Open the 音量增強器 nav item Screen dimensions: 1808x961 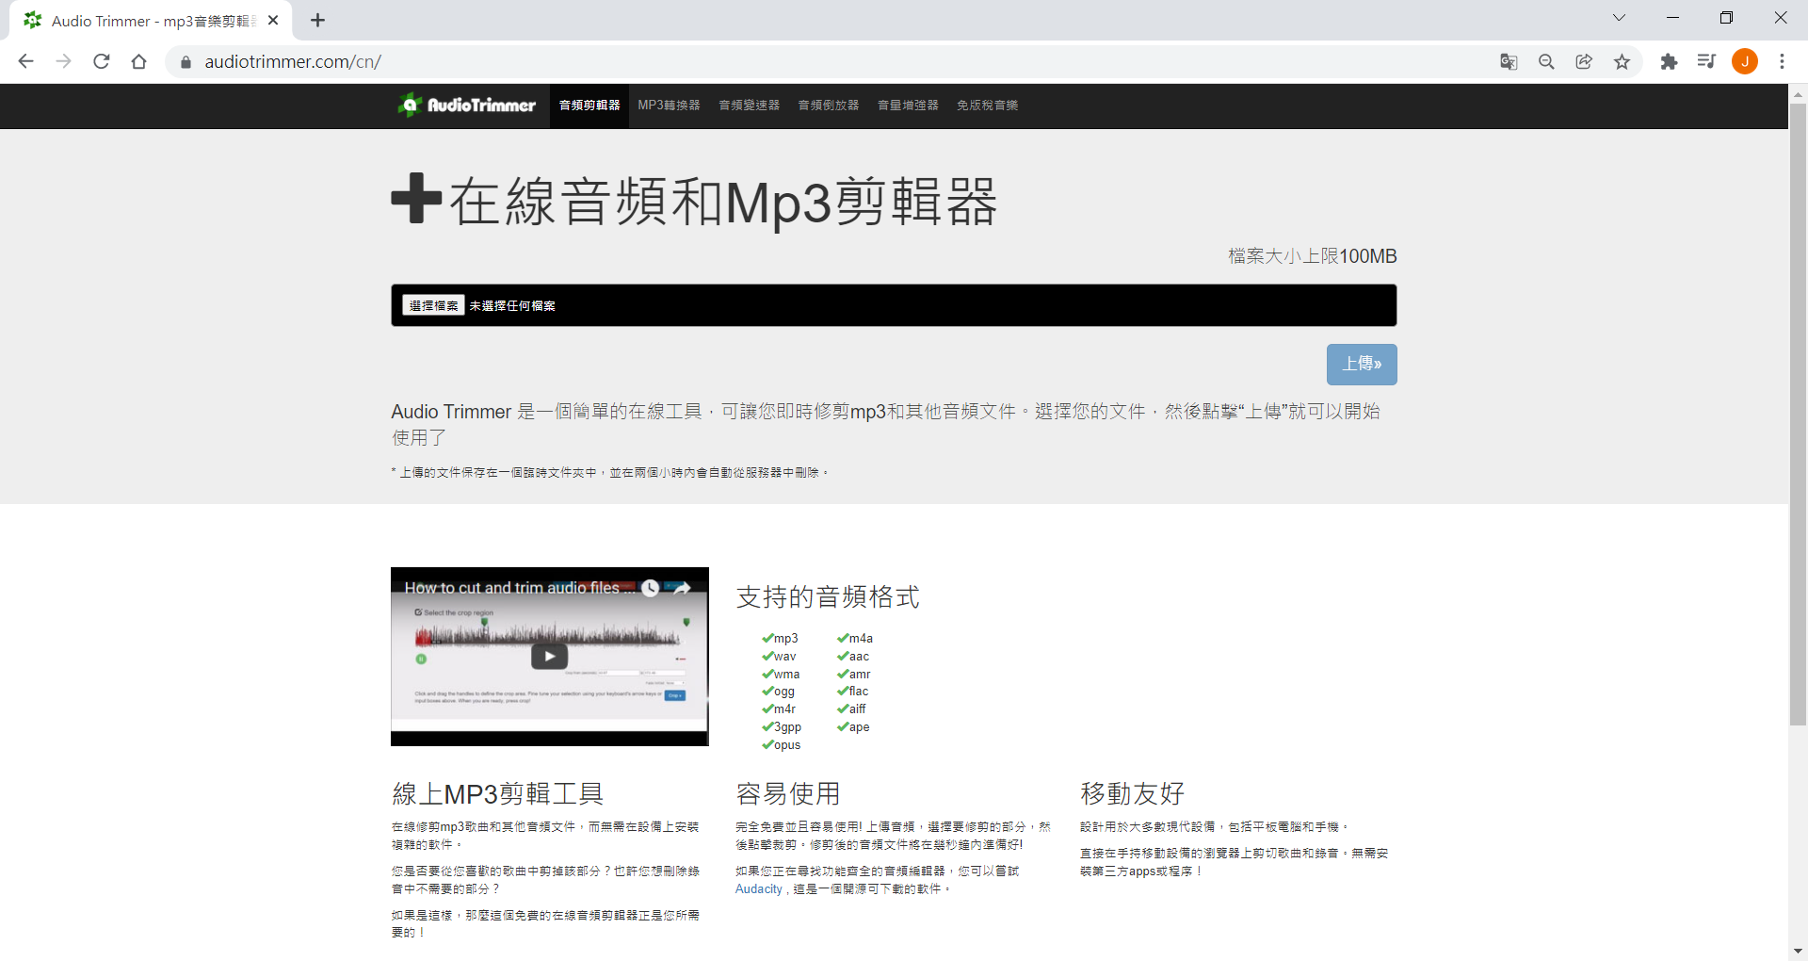[x=908, y=106]
